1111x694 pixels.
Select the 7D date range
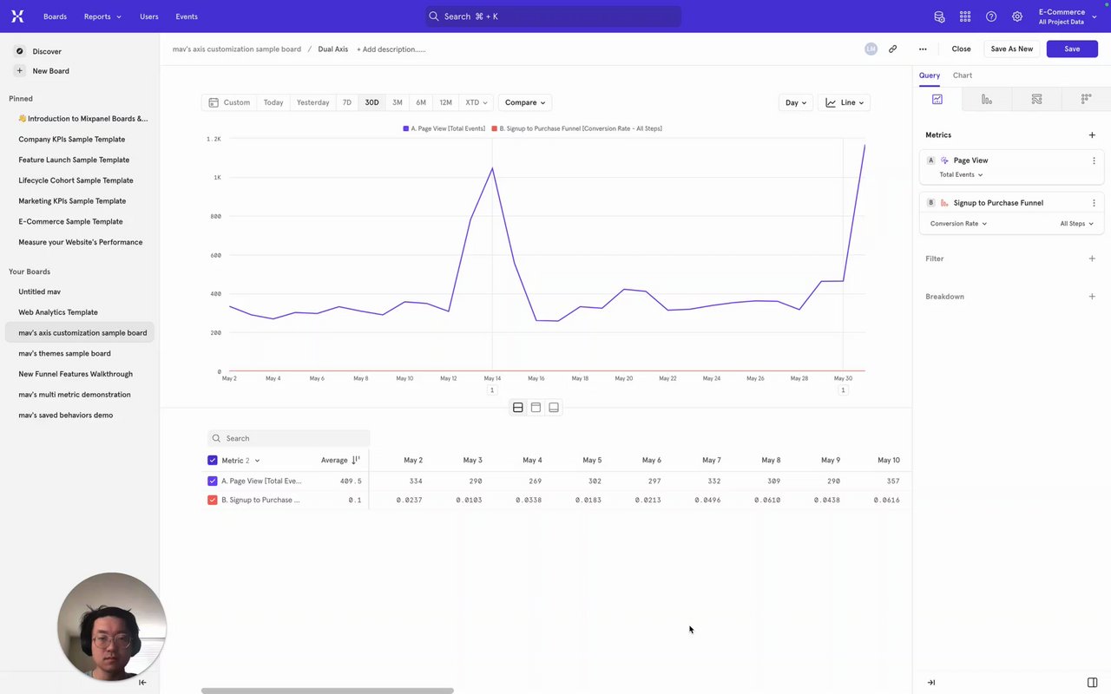point(347,102)
